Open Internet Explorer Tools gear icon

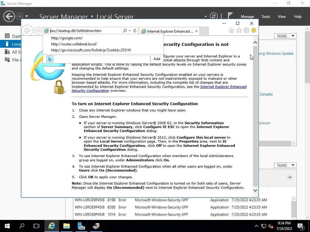pos(246,31)
